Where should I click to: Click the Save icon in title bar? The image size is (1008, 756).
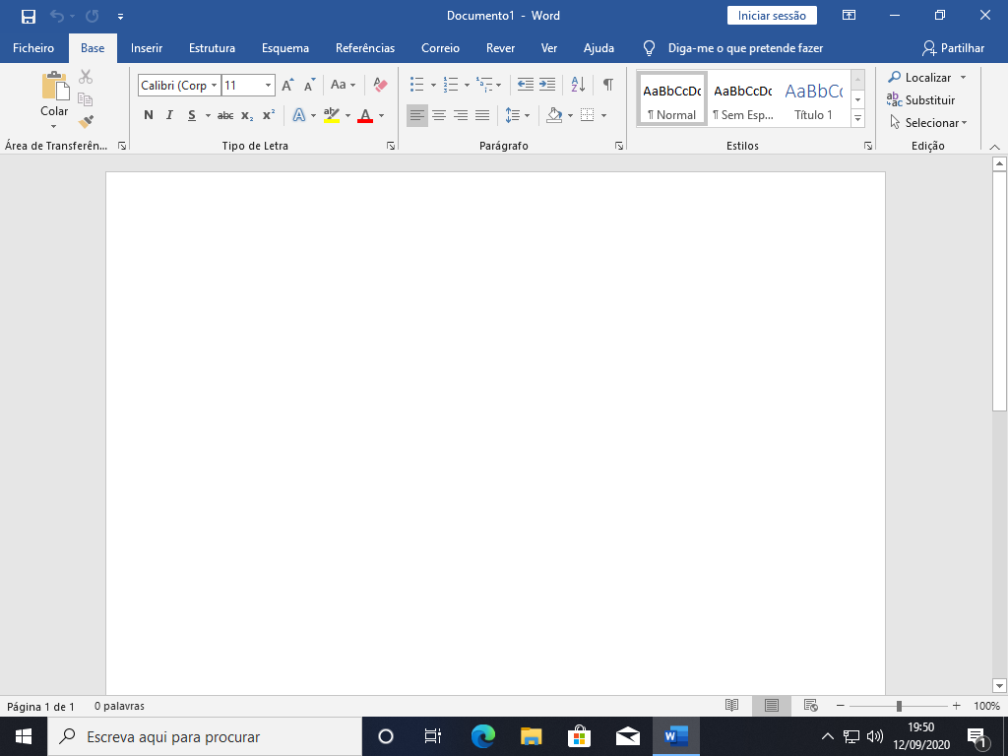click(29, 16)
